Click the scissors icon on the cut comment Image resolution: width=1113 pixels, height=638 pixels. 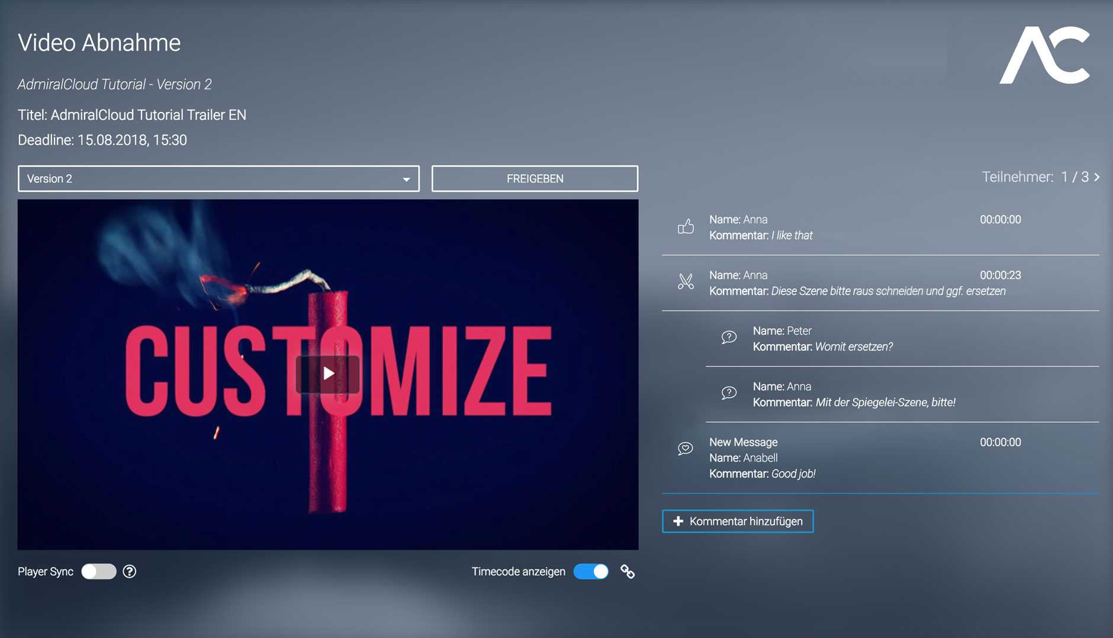pyautogui.click(x=686, y=282)
